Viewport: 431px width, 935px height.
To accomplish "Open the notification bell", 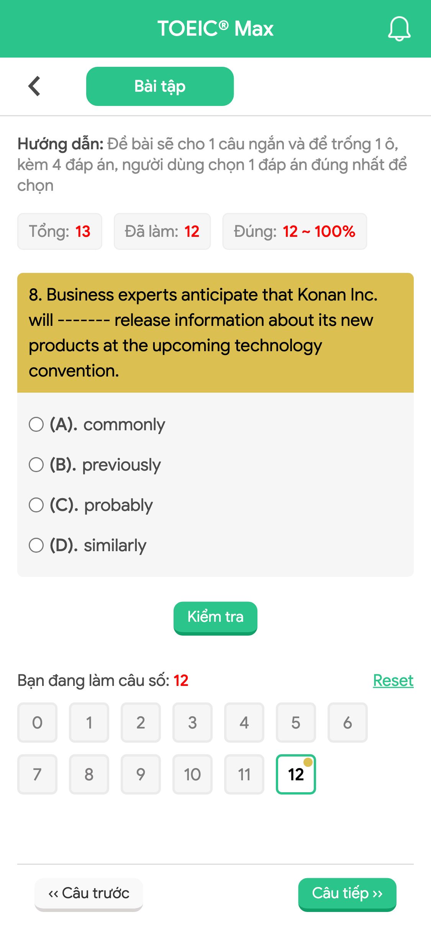I will click(399, 29).
